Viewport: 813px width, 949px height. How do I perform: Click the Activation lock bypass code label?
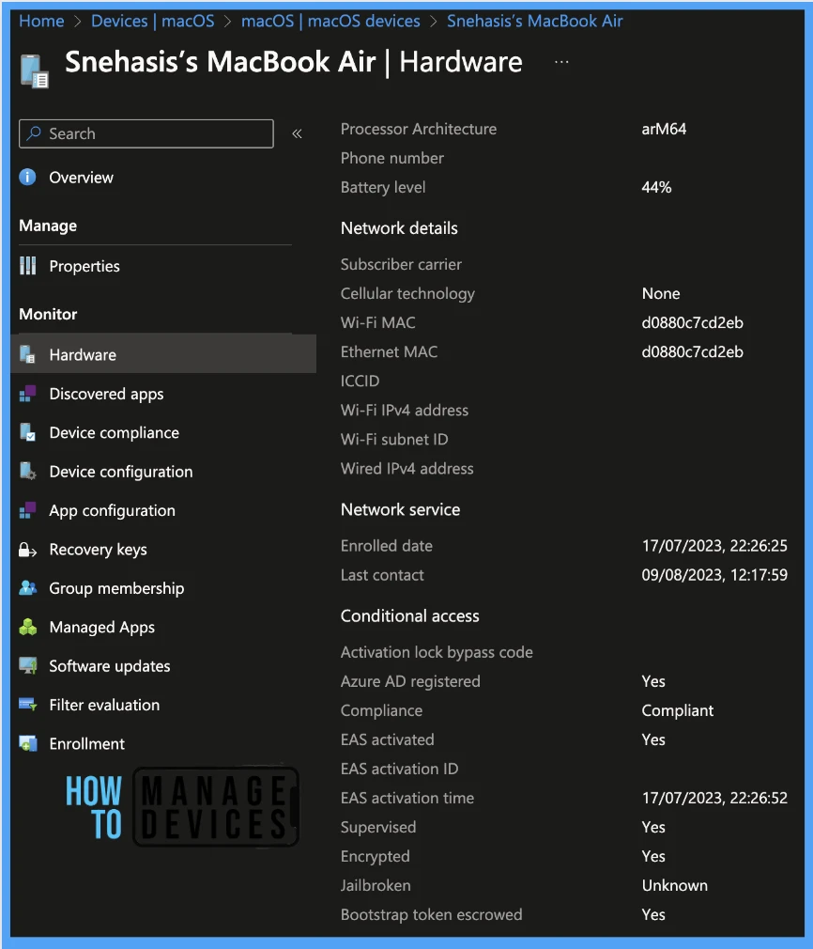coord(437,652)
